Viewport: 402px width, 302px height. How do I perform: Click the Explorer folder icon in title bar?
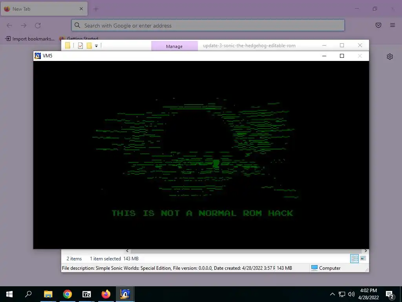[68, 46]
